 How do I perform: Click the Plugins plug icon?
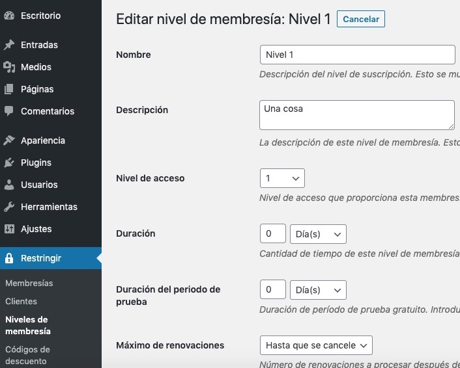9,163
